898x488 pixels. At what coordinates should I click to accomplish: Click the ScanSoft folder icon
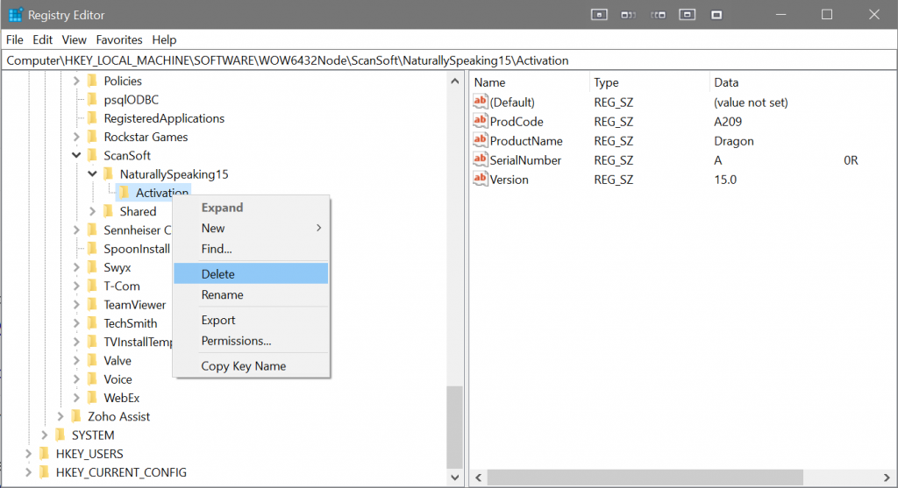pyautogui.click(x=92, y=156)
